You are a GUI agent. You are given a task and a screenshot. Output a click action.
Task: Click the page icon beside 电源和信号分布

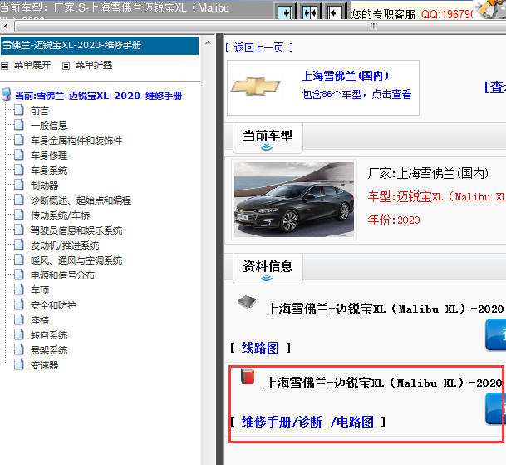19,275
